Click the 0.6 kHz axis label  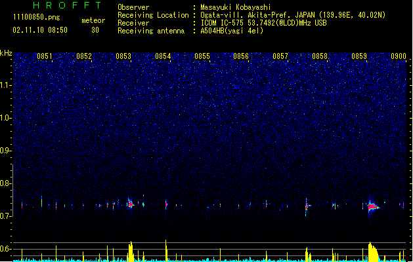(x=5, y=249)
